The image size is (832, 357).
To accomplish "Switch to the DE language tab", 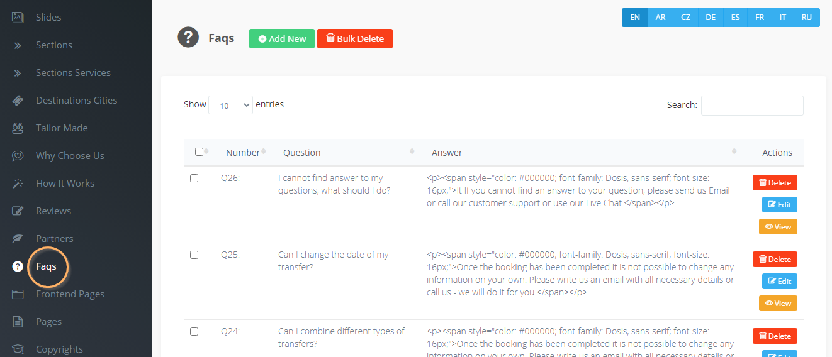I will (x=711, y=18).
